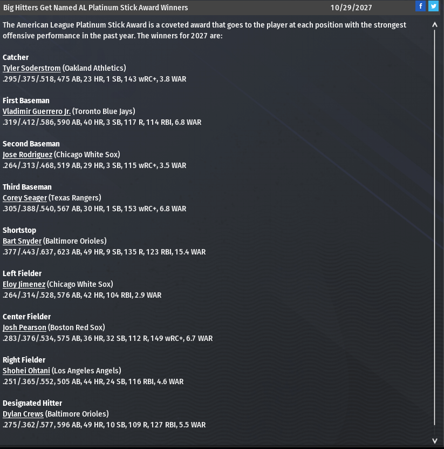Click the article headline title text

tap(95, 8)
